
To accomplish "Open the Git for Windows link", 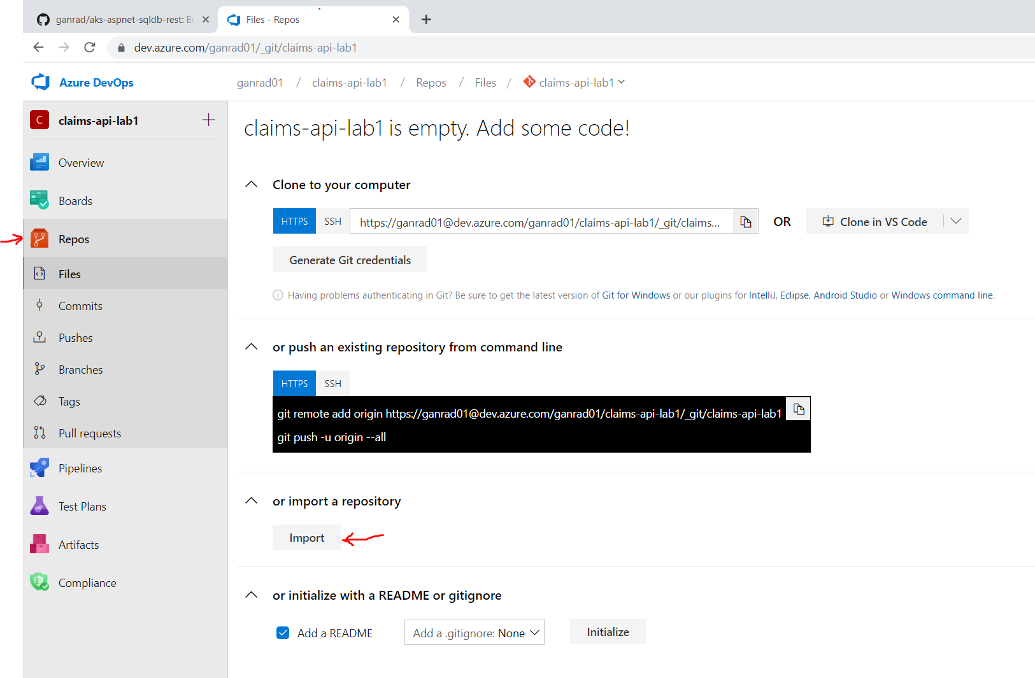I will pos(636,295).
